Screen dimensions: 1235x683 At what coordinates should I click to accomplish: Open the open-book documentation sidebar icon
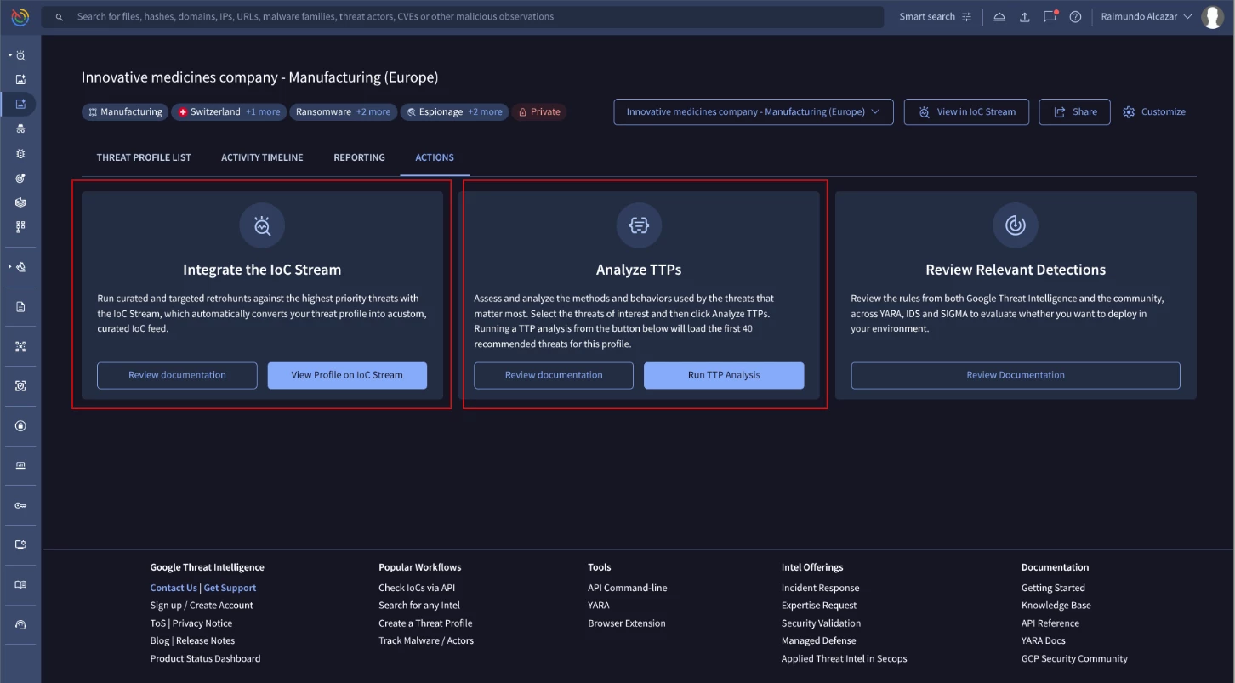pos(20,585)
